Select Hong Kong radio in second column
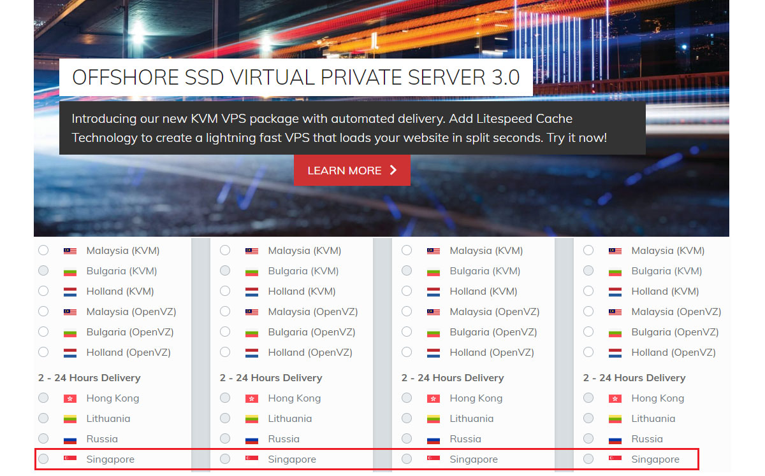 225,398
